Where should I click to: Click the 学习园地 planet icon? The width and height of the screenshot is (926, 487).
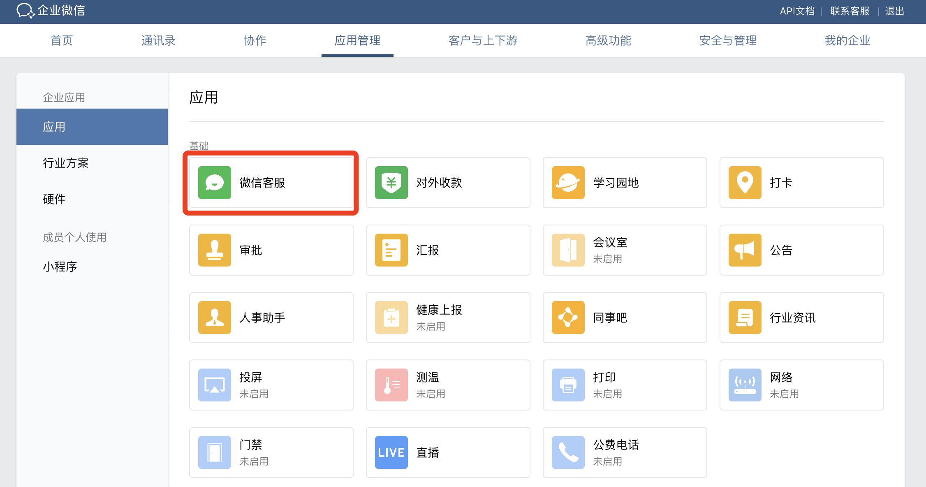568,183
